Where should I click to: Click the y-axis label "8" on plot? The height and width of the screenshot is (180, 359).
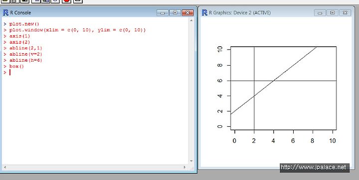pos(220,65)
